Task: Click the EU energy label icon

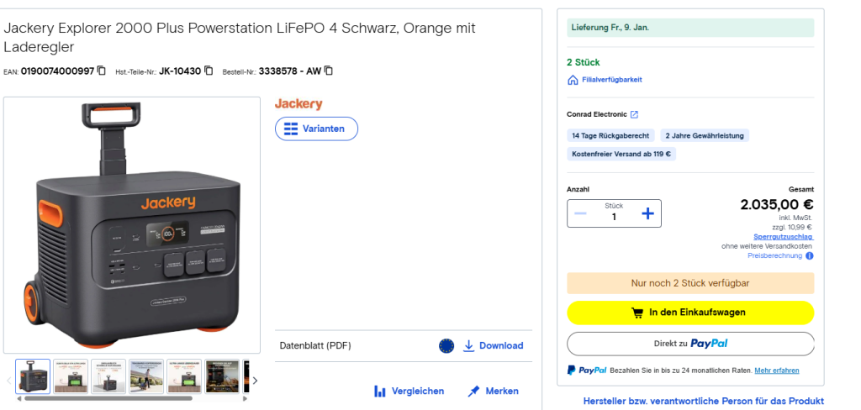Action: (x=446, y=346)
